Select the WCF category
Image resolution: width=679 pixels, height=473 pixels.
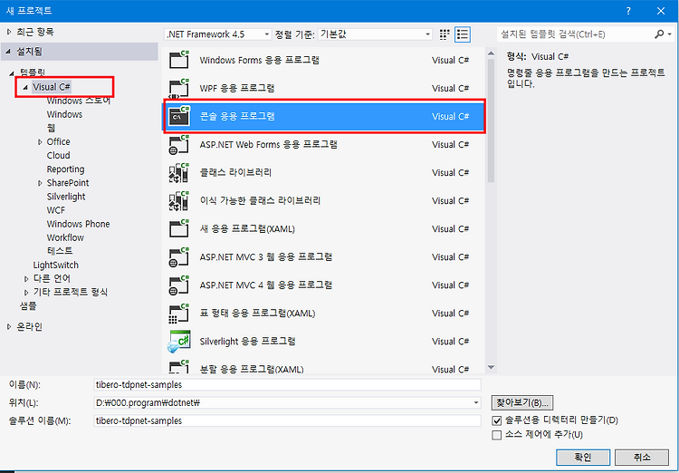56,210
